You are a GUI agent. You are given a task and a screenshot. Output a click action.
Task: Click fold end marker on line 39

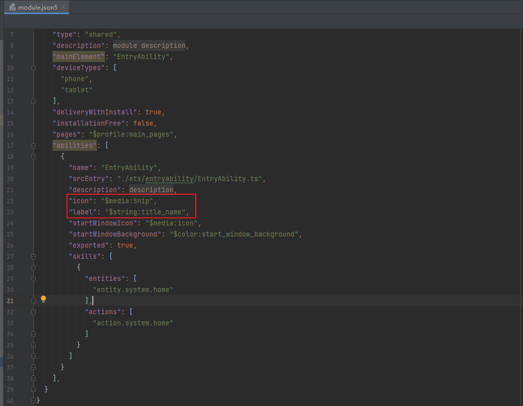pyautogui.click(x=33, y=389)
